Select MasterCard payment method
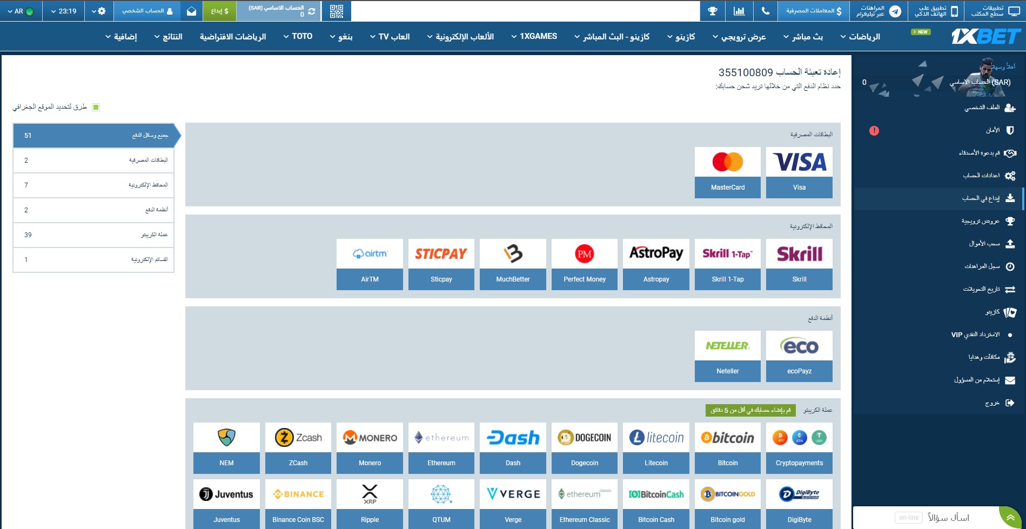The height and width of the screenshot is (529, 1026). pyautogui.click(x=728, y=172)
